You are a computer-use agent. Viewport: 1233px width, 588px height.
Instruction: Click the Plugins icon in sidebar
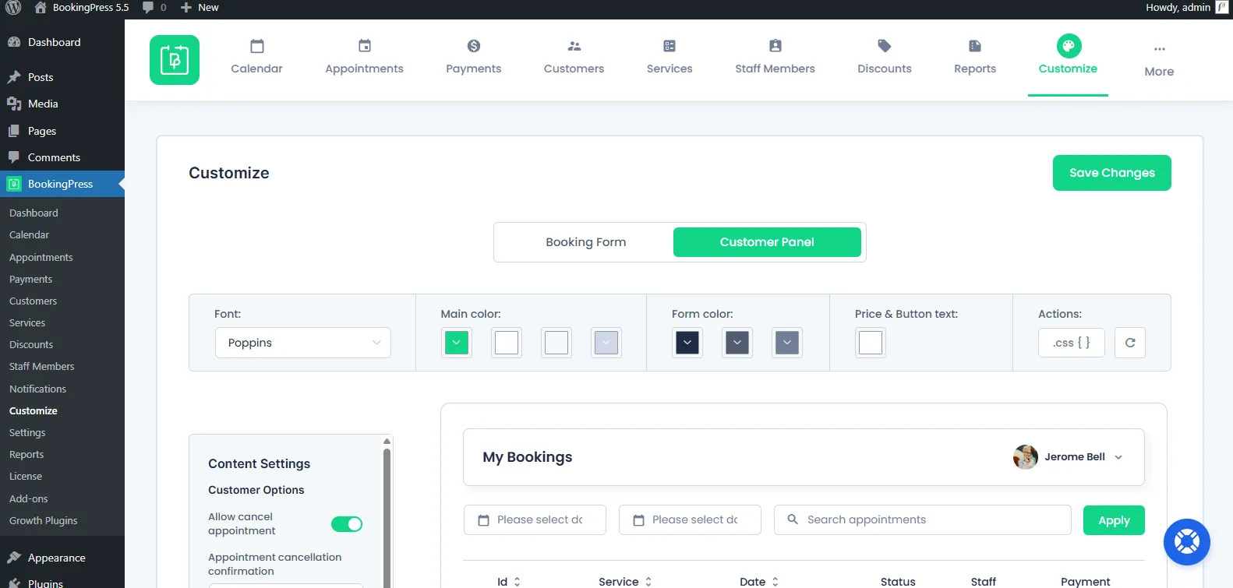(14, 583)
